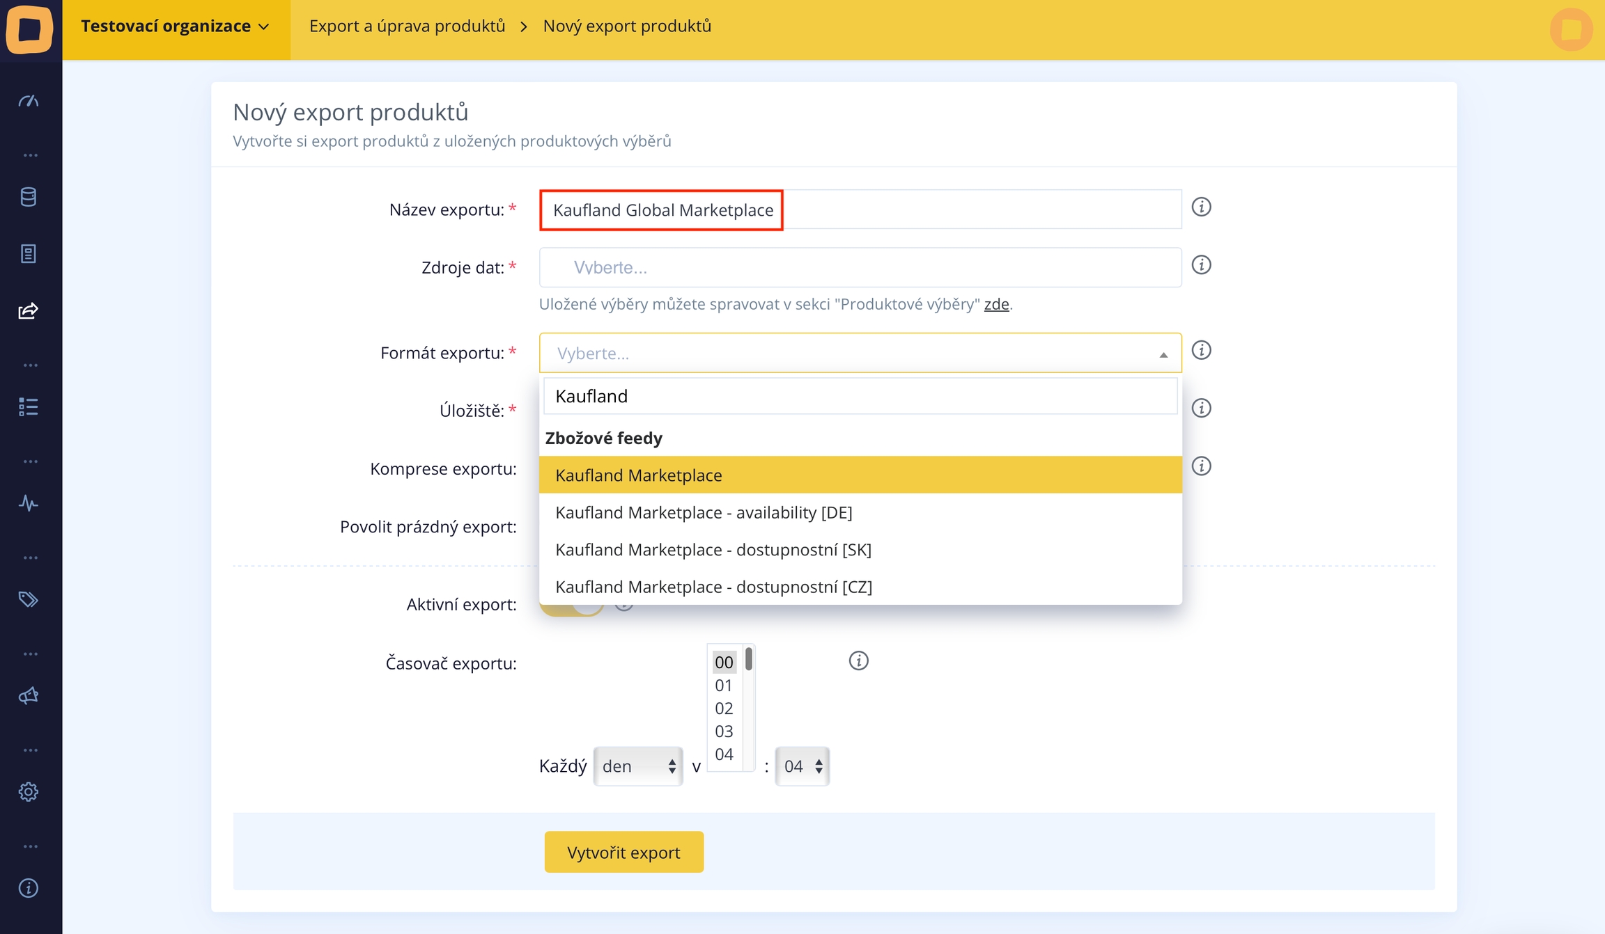Screen dimensions: 1605x934
Task: Click info icon next to Název exportu
Action: (1201, 207)
